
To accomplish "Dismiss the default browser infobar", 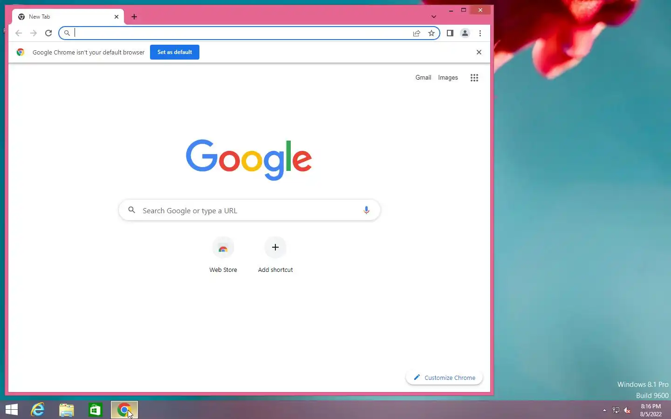I will [479, 52].
